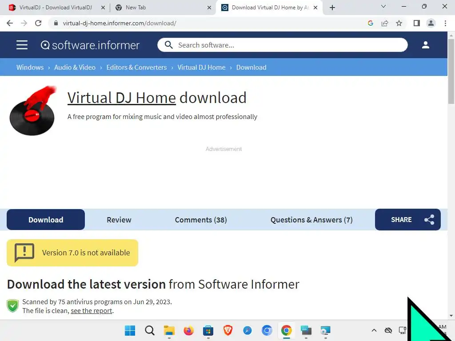Click the search magnifier icon in search box
The image size is (455, 341).
(168, 45)
